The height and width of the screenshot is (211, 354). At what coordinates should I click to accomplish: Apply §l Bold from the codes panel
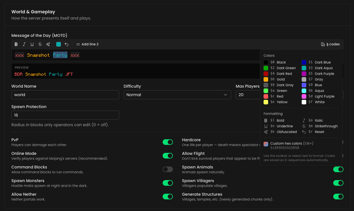[x=274, y=121]
